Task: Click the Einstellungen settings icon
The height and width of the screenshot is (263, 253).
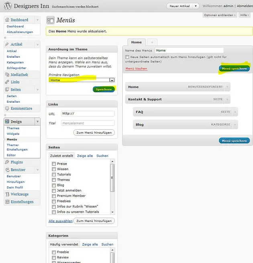Action: click(x=7, y=202)
